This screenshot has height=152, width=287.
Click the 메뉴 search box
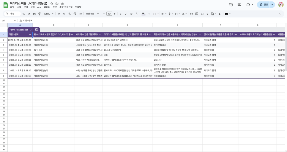tap(12, 14)
